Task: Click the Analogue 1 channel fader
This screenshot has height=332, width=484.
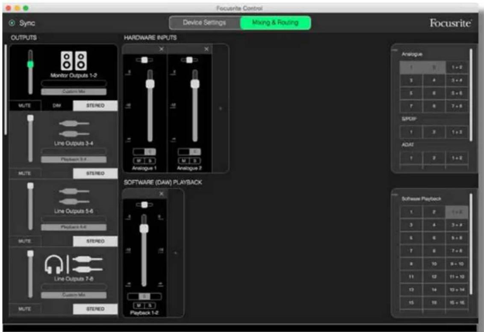Action: [150, 84]
